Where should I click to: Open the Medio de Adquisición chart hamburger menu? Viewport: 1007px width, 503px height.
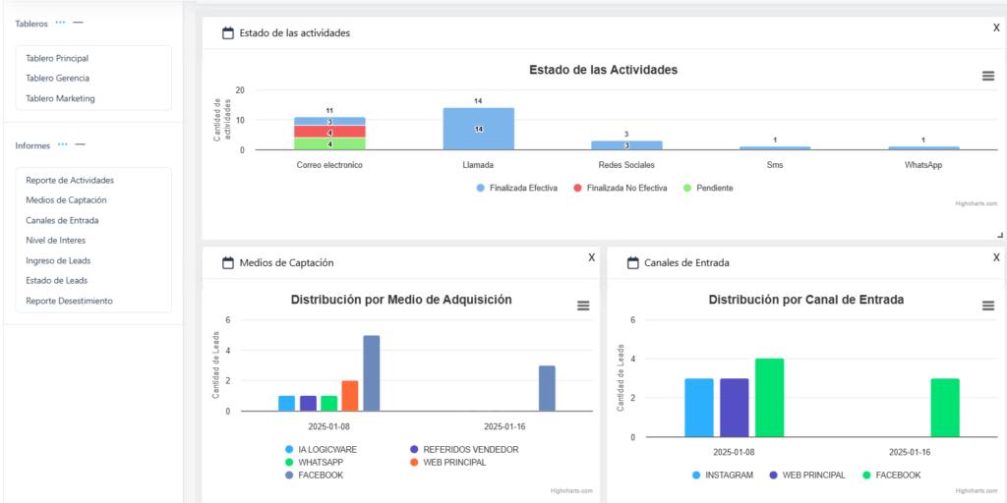(583, 306)
